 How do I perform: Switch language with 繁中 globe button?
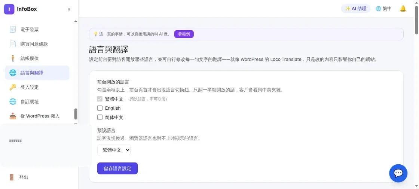coord(384,9)
